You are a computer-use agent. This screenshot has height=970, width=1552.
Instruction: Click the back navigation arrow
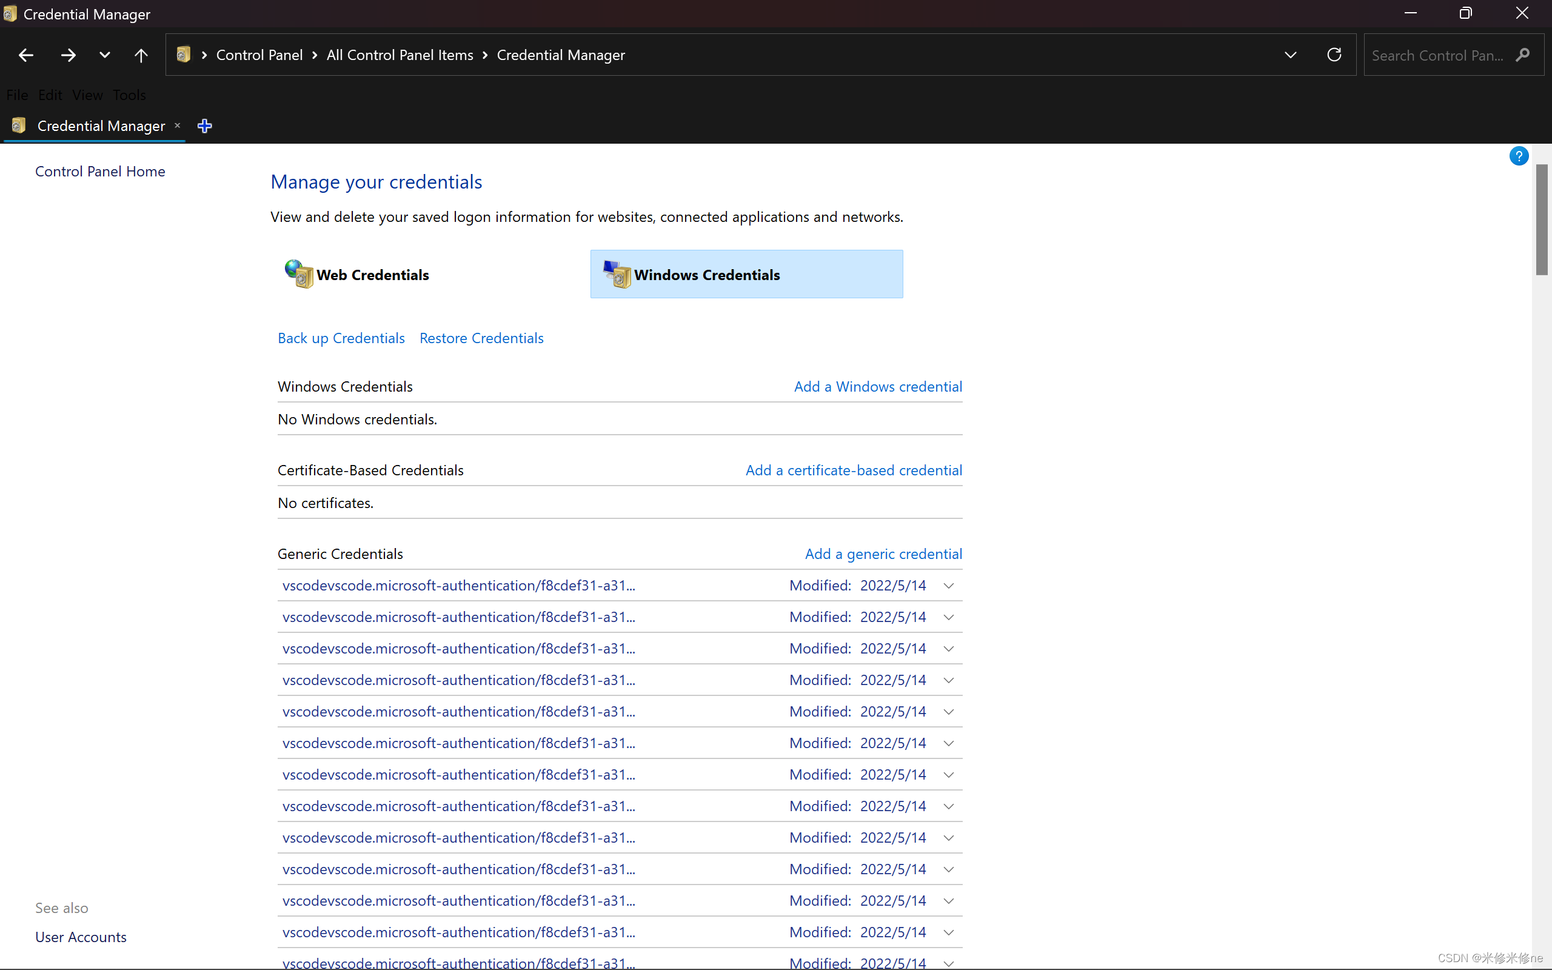point(25,55)
